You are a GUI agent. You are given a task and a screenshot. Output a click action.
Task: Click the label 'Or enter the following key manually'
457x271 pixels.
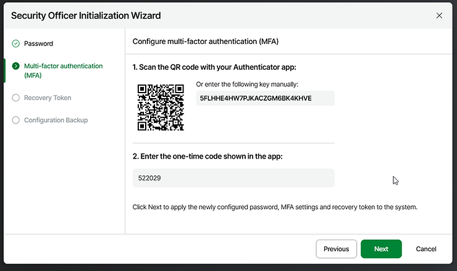pyautogui.click(x=247, y=84)
